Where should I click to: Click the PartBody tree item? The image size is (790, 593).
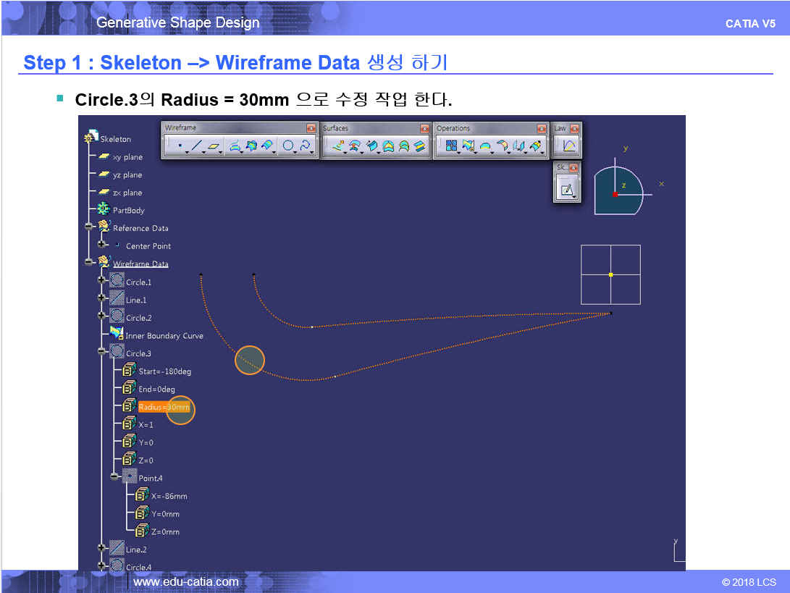(128, 210)
